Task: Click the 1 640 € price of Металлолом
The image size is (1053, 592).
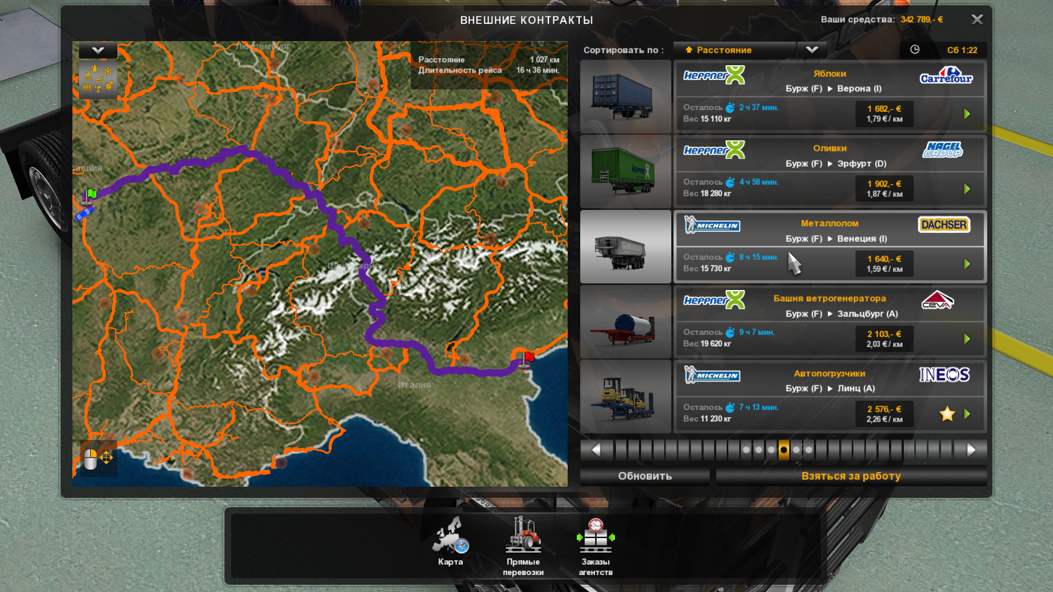Action: pyautogui.click(x=884, y=259)
